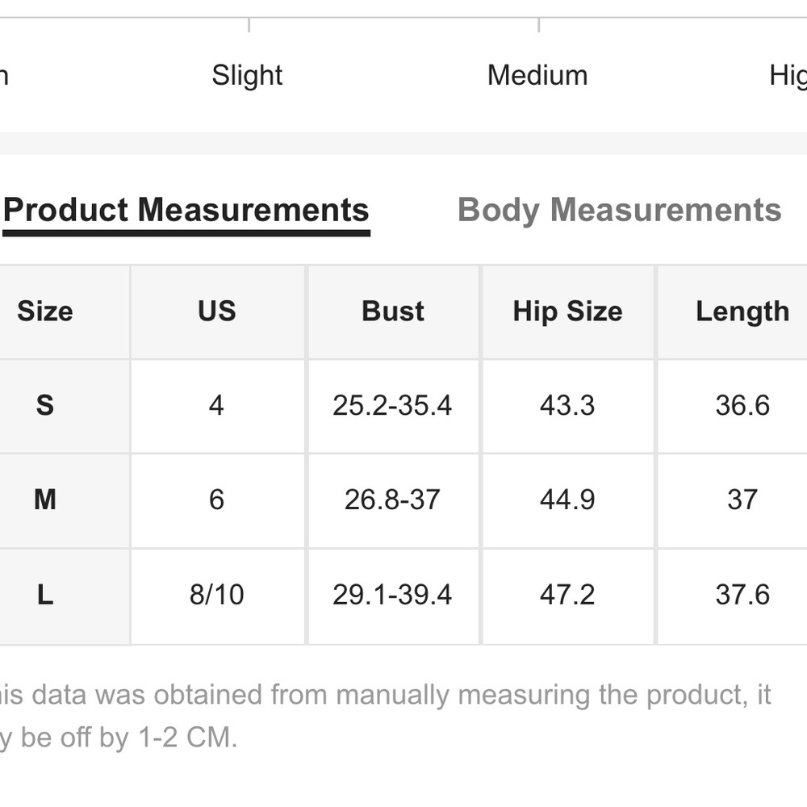
Task: Select the Bust column header
Action: [393, 312]
